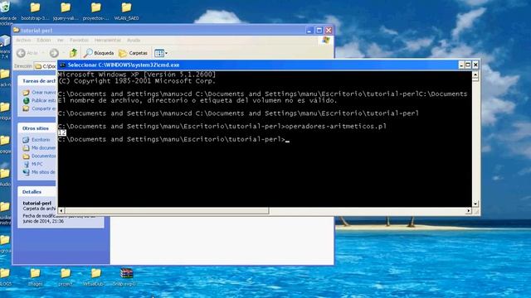
Task: Open Búsqueda search in Explorer toolbar
Action: [x=99, y=53]
